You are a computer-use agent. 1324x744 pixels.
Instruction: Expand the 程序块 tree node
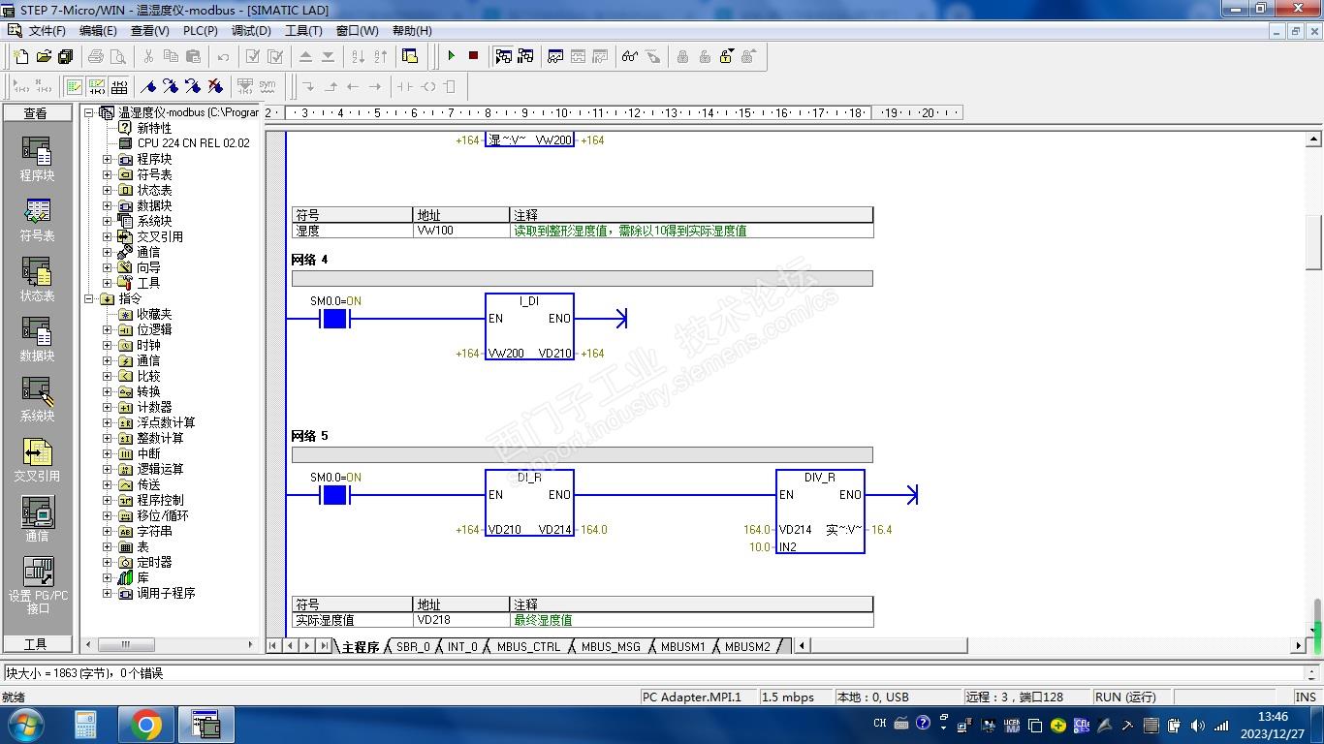(x=108, y=159)
